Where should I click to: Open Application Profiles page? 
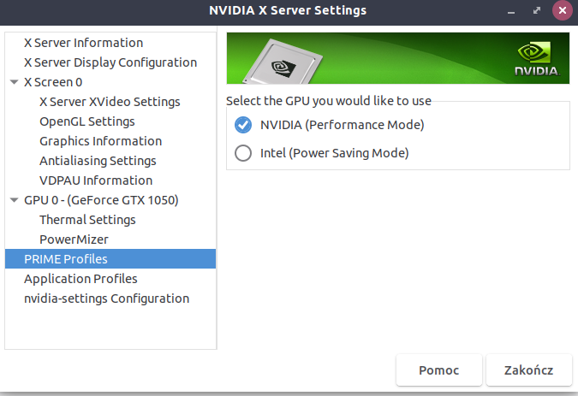[x=80, y=279]
